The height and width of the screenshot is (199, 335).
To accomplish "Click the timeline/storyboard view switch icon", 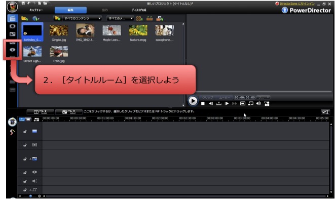I will tap(25, 120).
